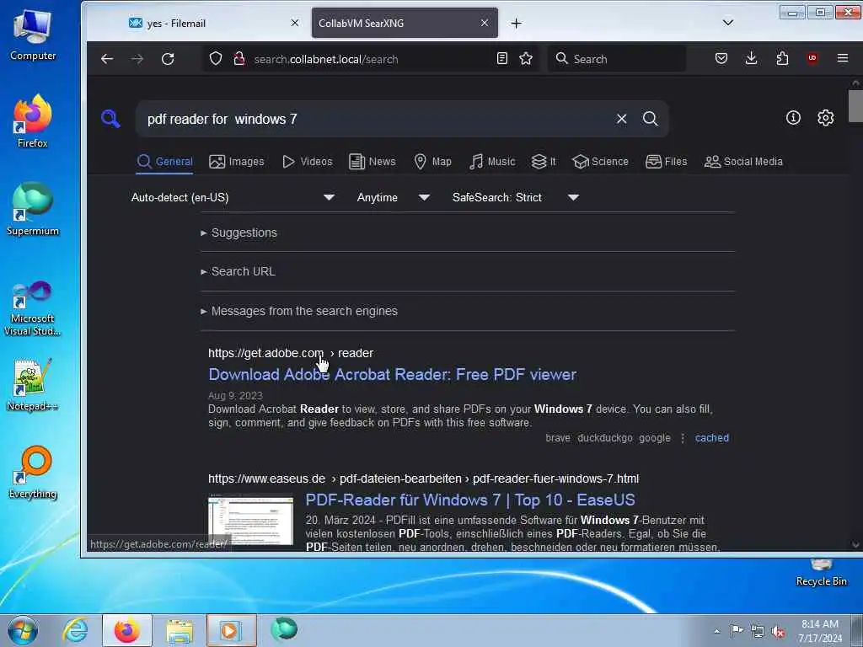Switch to the It search category
Screen dimensions: 863x647
tap(544, 161)
